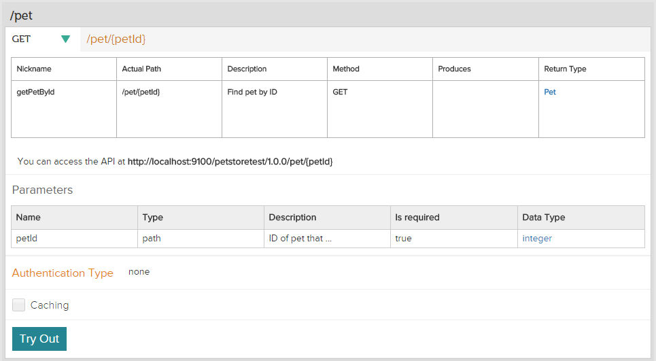Screen dimensions: 656x361
Task: Enable the Caching checkbox
Action: click(18, 305)
